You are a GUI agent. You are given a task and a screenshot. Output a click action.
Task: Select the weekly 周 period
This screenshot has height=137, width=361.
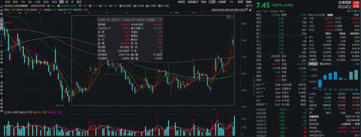(x=67, y=1)
